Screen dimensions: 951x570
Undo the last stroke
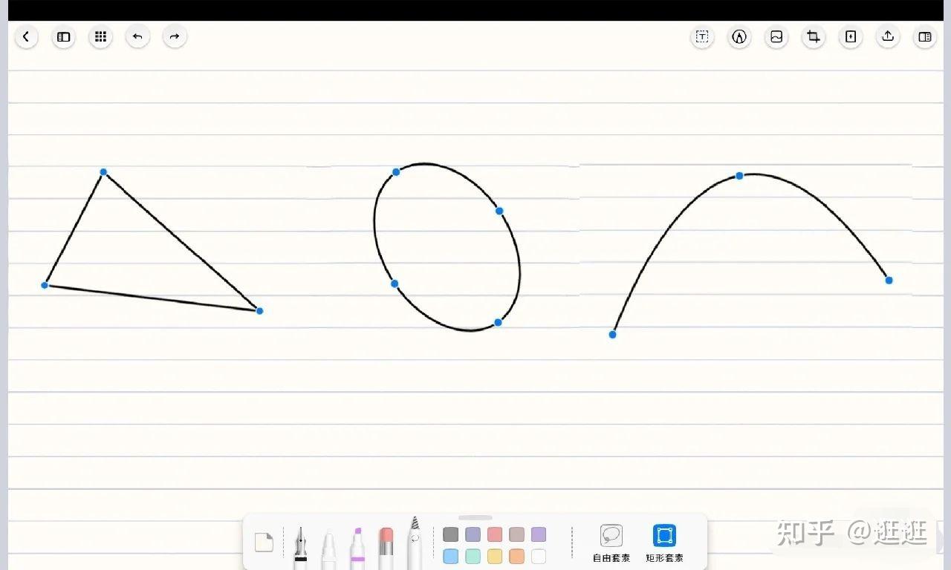(137, 36)
